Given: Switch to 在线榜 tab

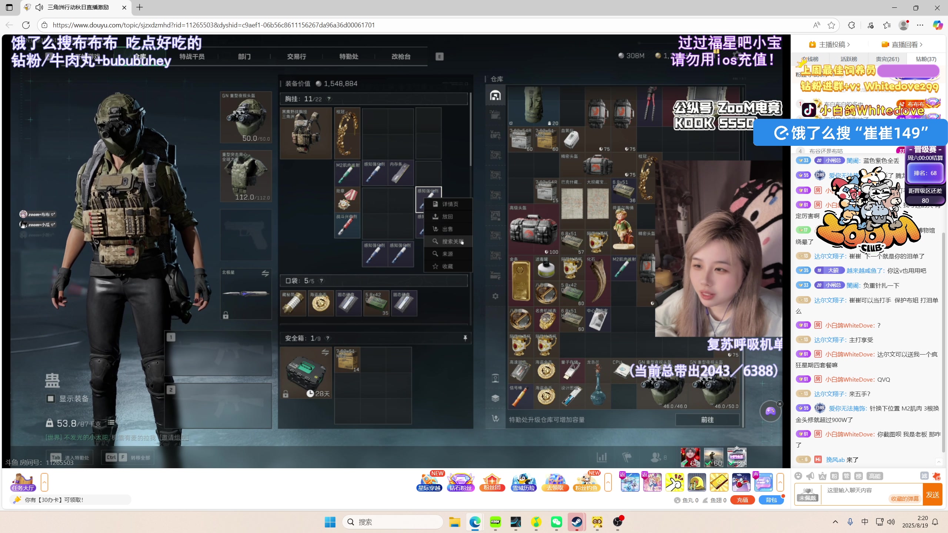Looking at the screenshot, I should pyautogui.click(x=810, y=59).
